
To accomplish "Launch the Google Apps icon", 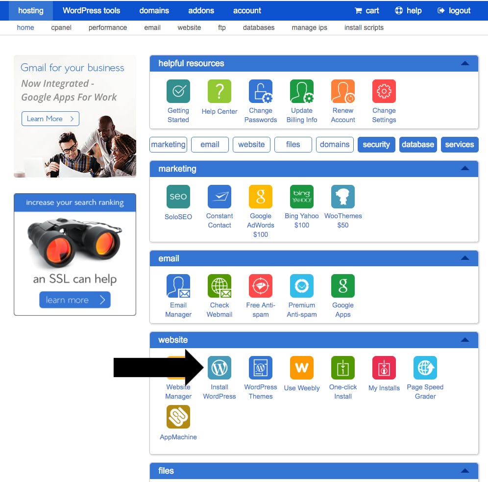I will click(342, 286).
